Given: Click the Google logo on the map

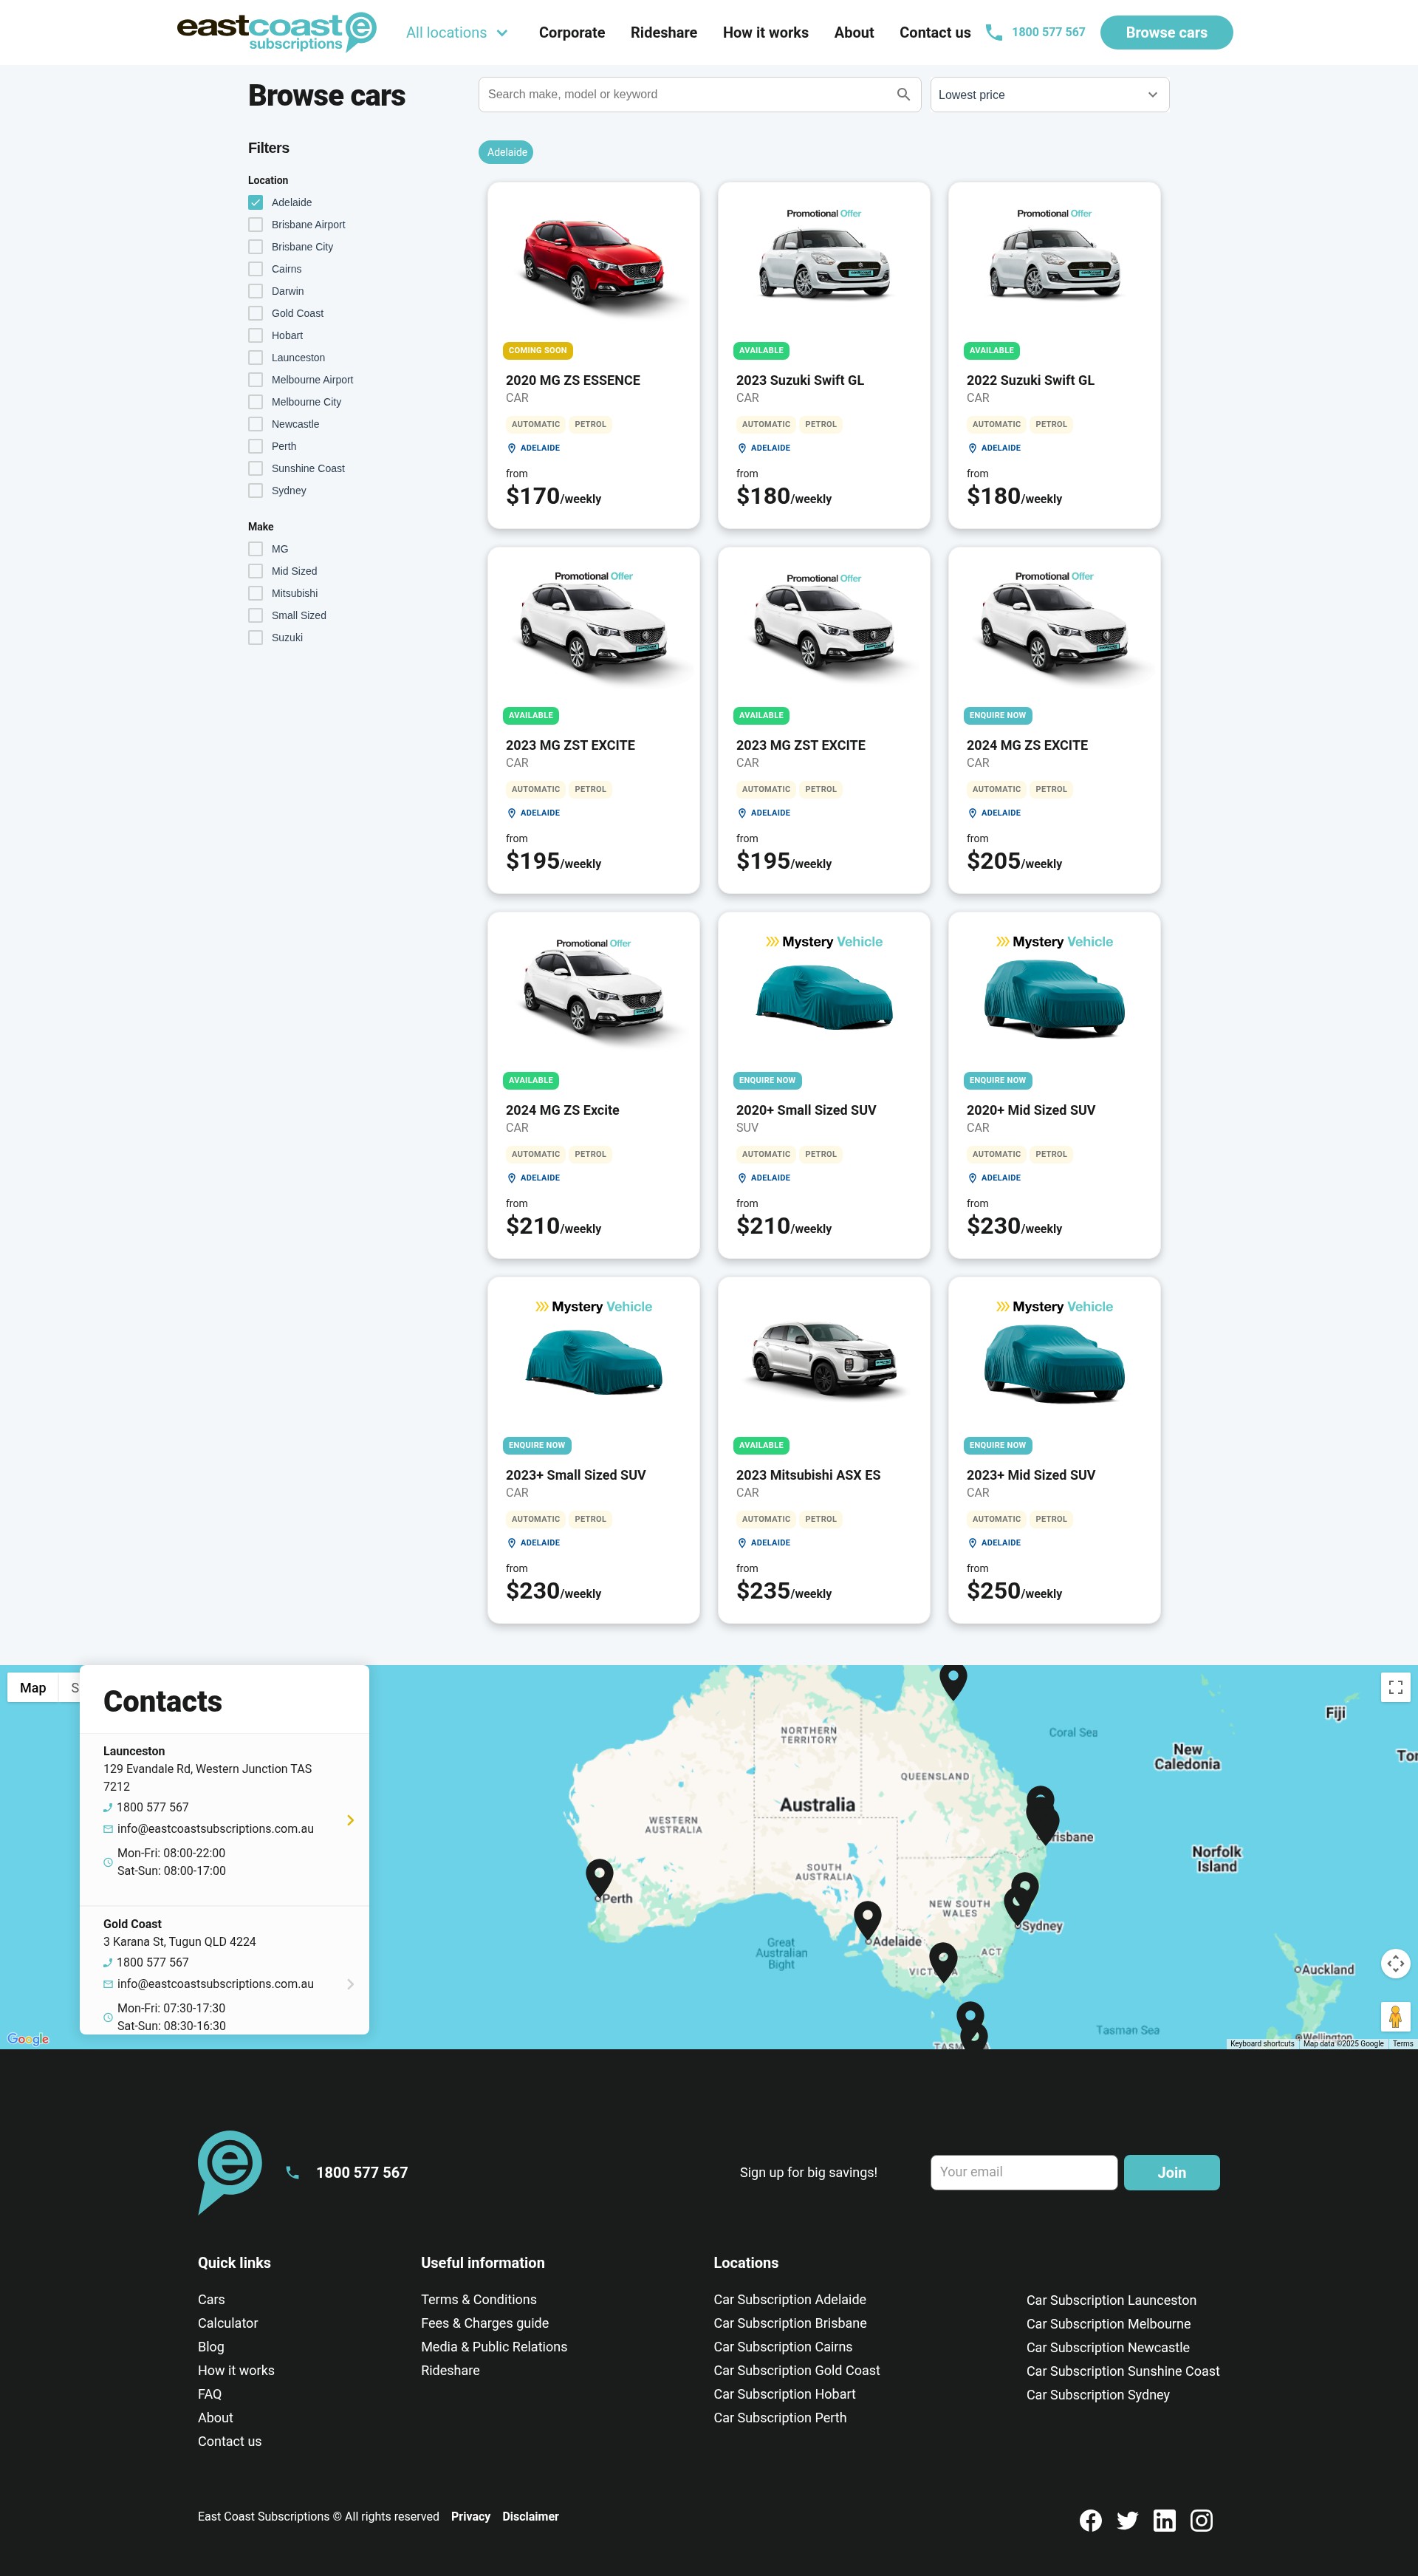Looking at the screenshot, I should tap(28, 2039).
